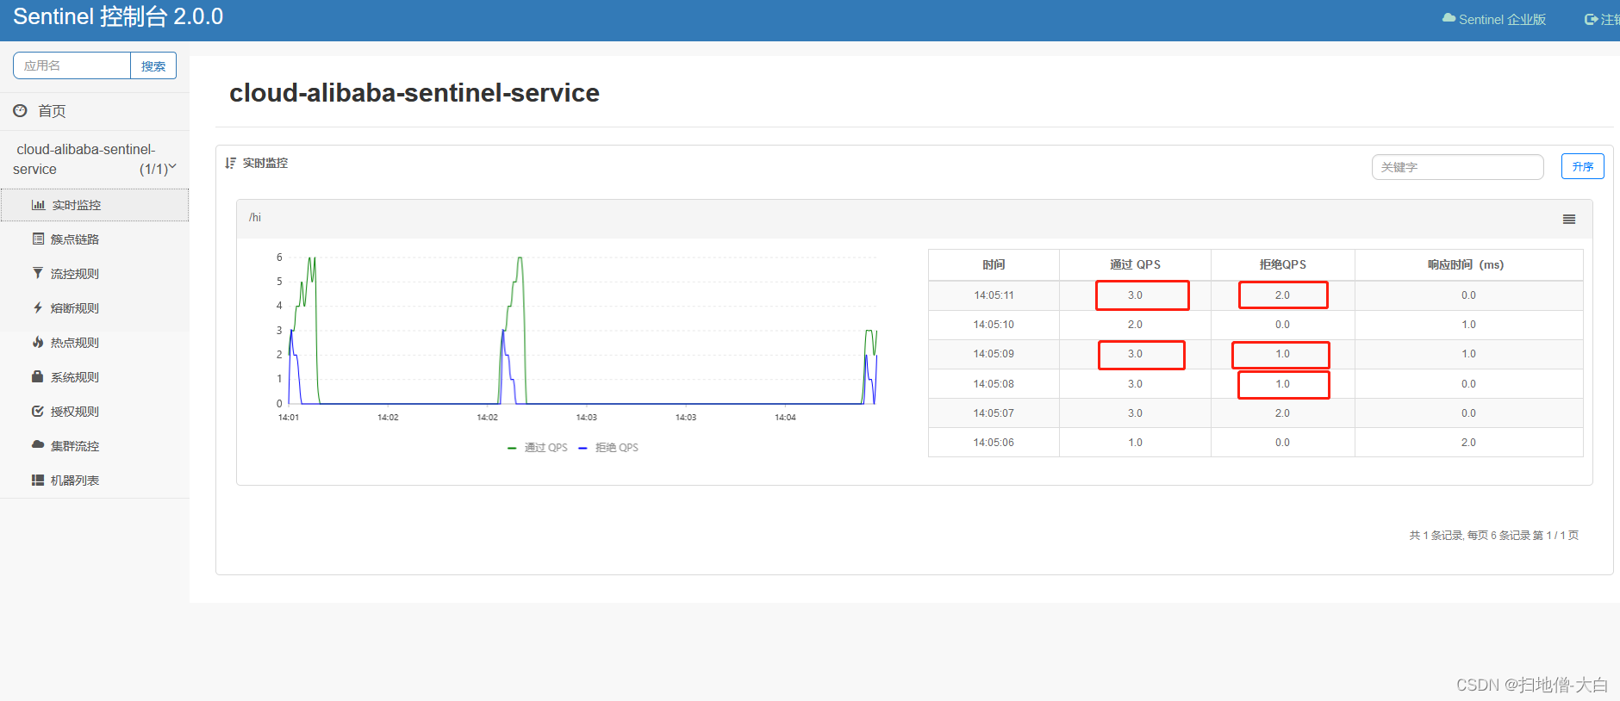Navigate to 热点规则 sidebar entry

tap(95, 343)
